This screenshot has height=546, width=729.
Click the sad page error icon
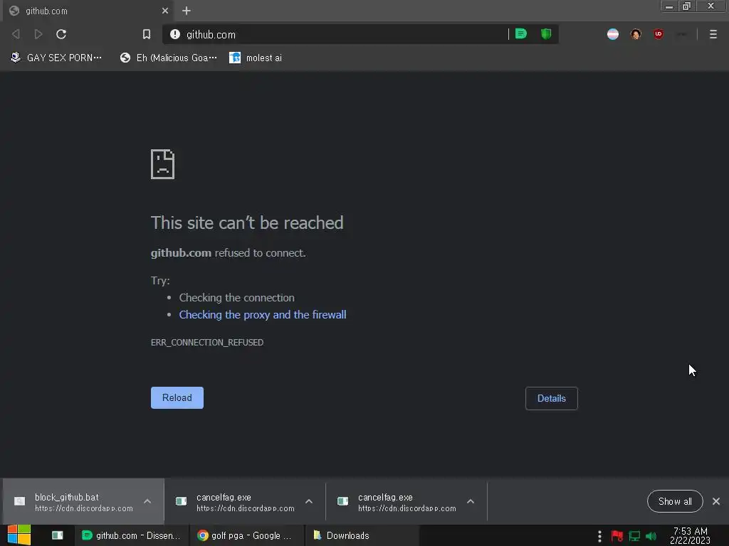[163, 164]
